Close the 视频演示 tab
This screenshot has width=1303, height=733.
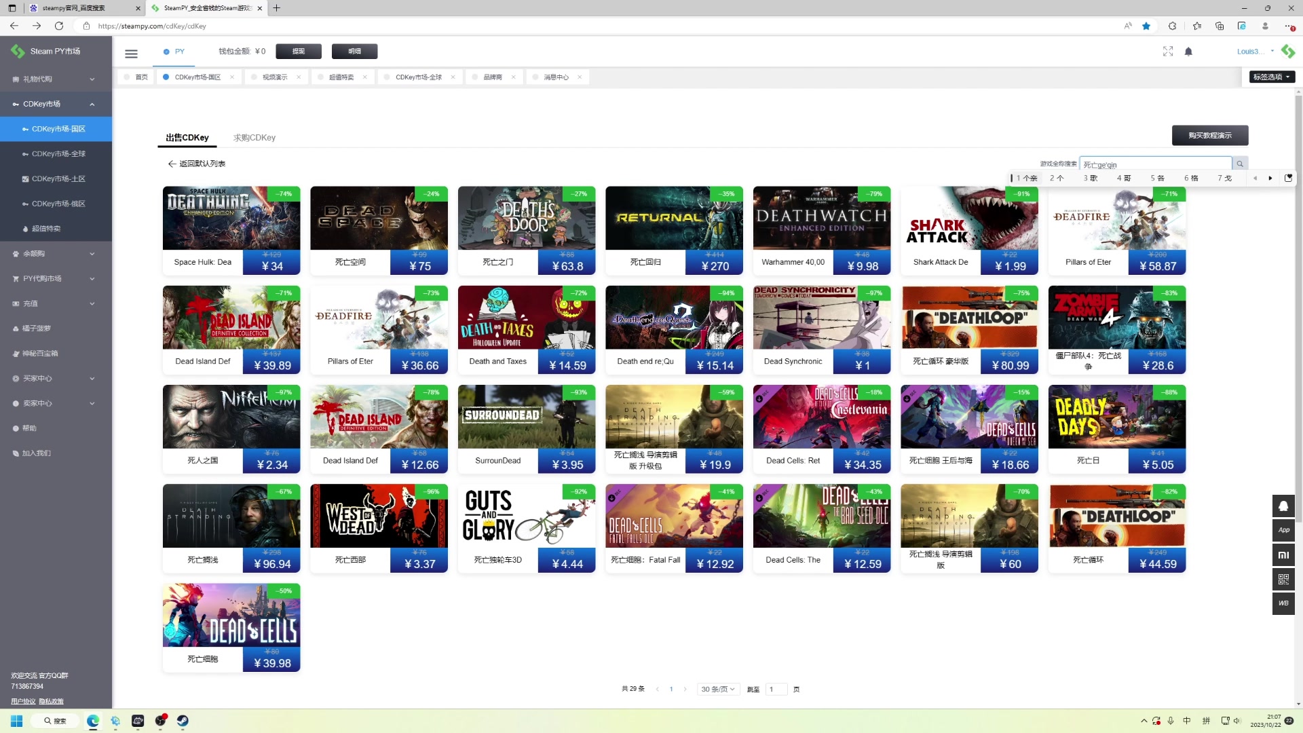pyautogui.click(x=299, y=77)
